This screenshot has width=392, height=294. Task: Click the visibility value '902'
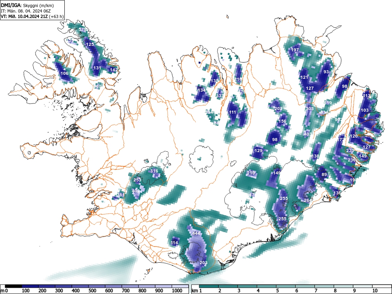(339, 120)
